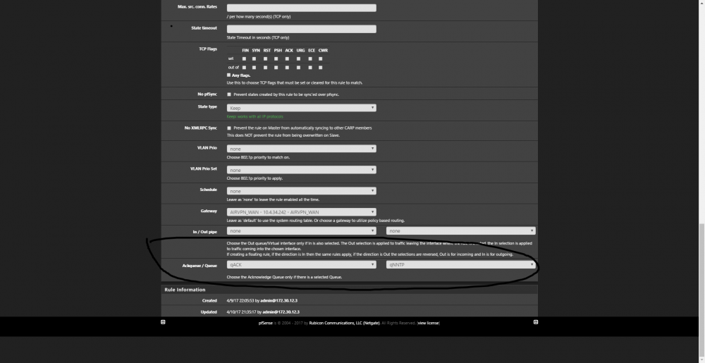Click '/ per how many second(s) (TCP only)' hint
705x363 pixels.
pyautogui.click(x=259, y=17)
